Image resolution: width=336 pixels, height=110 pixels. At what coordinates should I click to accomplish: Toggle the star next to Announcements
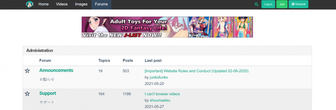point(27,71)
